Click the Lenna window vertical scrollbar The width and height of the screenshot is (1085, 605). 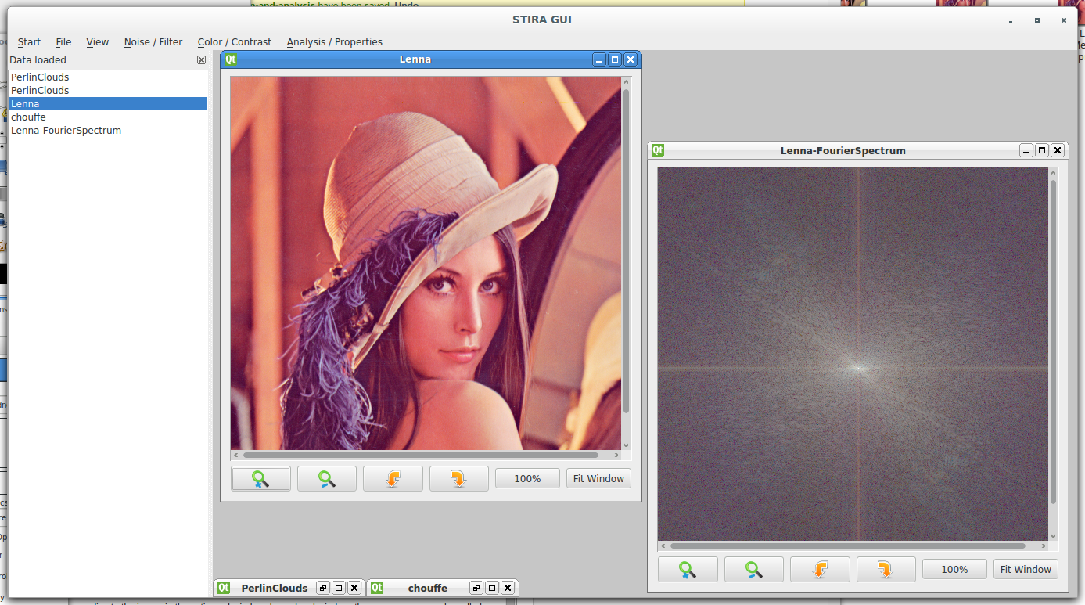[x=626, y=250]
